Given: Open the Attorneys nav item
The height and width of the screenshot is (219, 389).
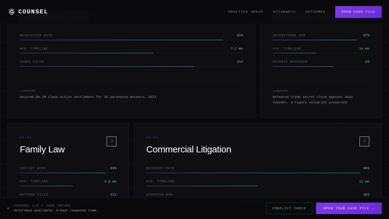Looking at the screenshot, I should click(x=284, y=12).
